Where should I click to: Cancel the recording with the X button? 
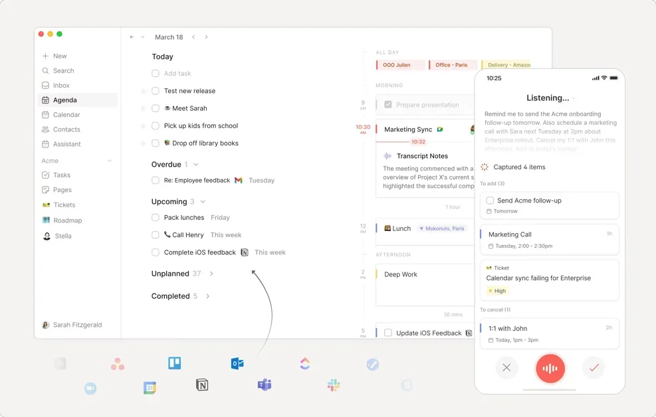click(506, 368)
